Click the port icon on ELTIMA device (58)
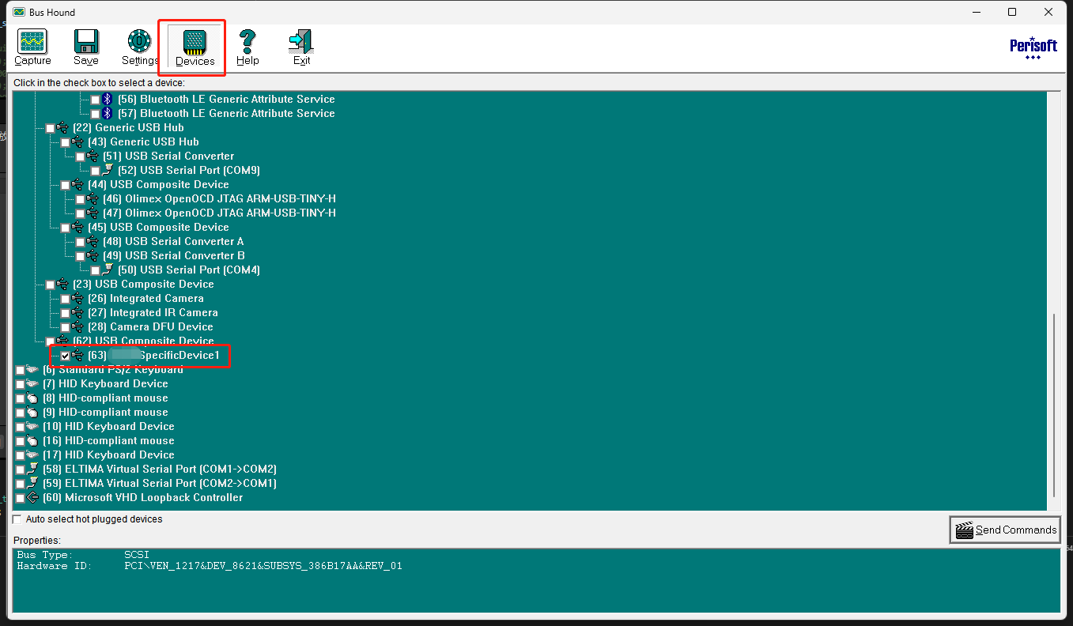 coord(32,469)
